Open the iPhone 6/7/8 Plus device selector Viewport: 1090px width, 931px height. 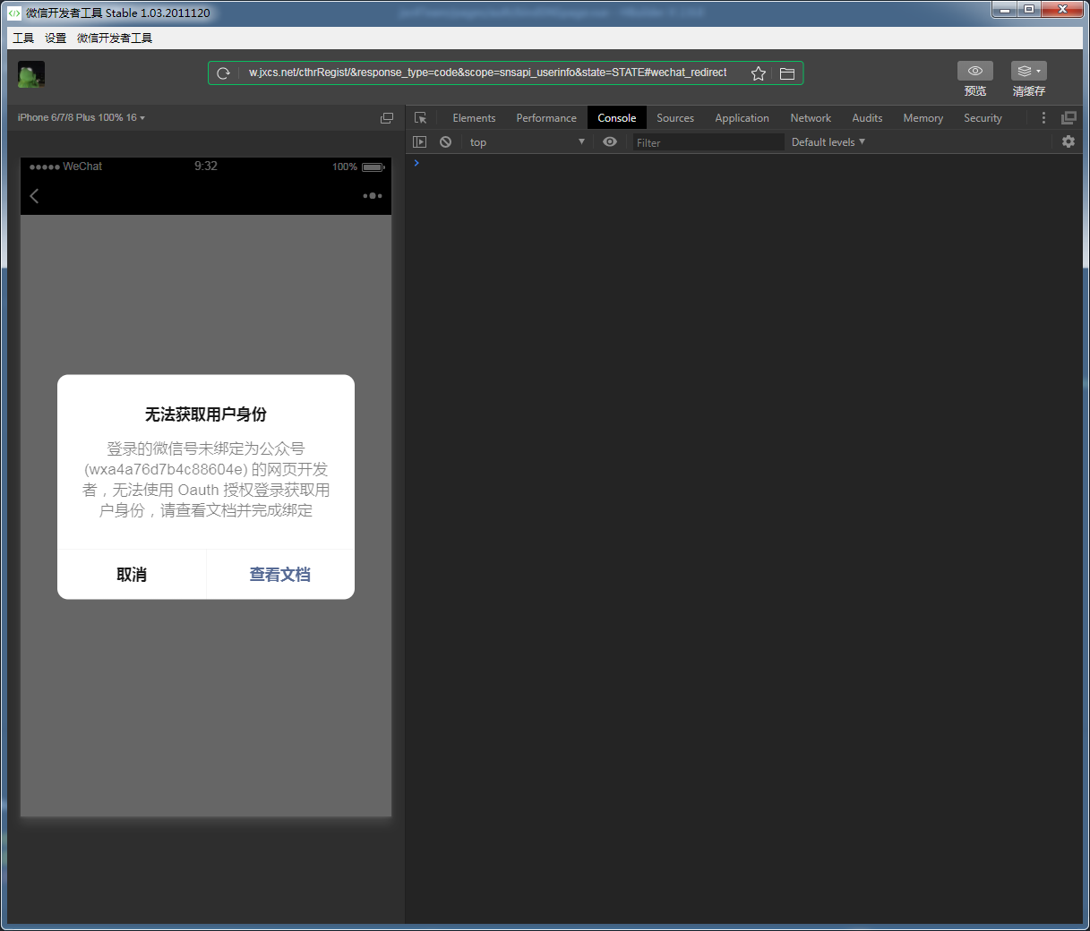coord(82,117)
